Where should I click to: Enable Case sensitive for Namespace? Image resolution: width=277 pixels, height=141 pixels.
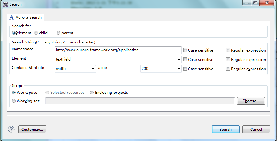[185, 50]
